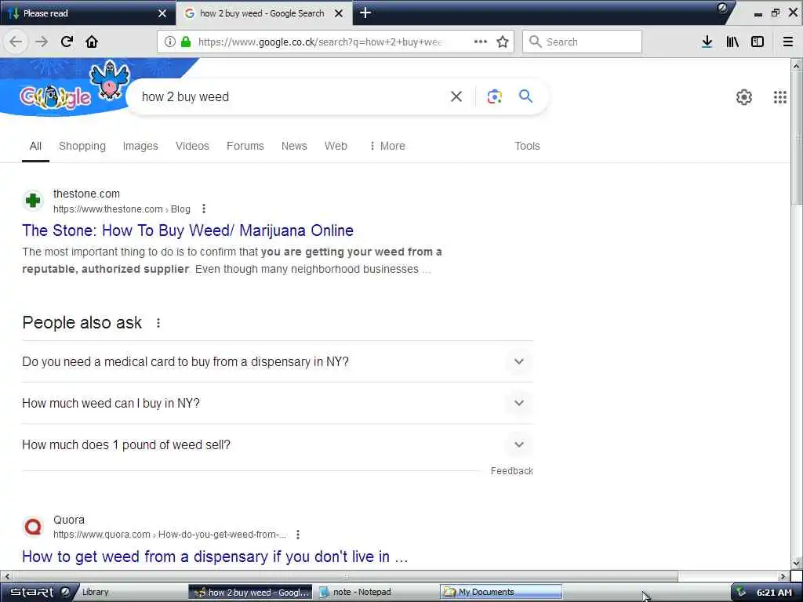
Task: Switch to Forums results
Action: tap(245, 146)
